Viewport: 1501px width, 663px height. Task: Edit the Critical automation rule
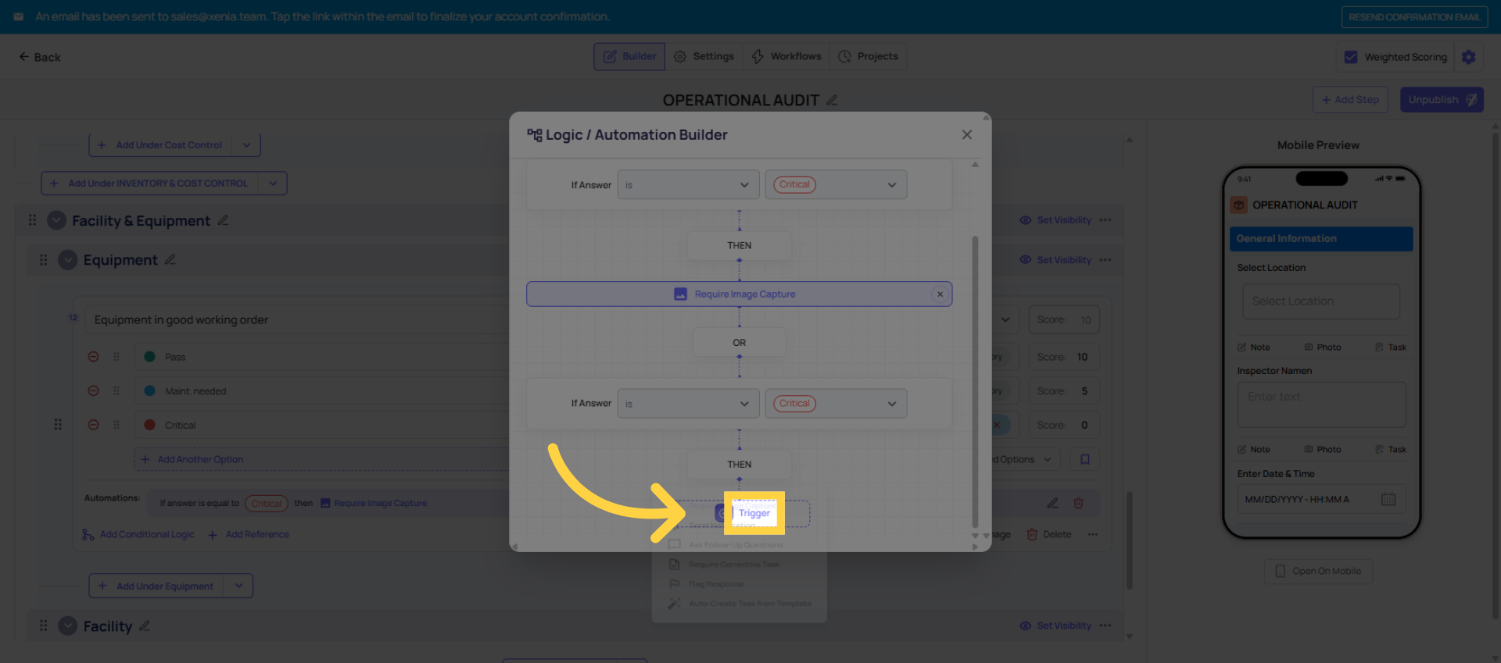tap(1053, 503)
